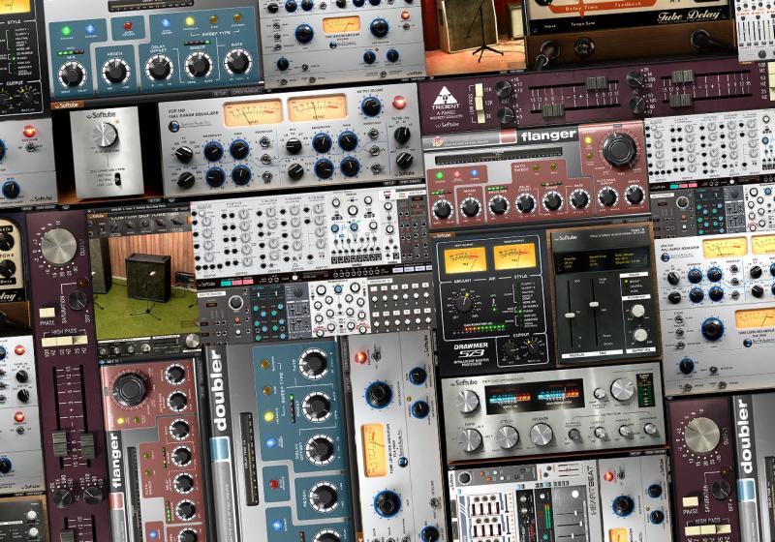
Task: Click the upper fader cap on horizontal Trident's first band
Action: [597, 83]
